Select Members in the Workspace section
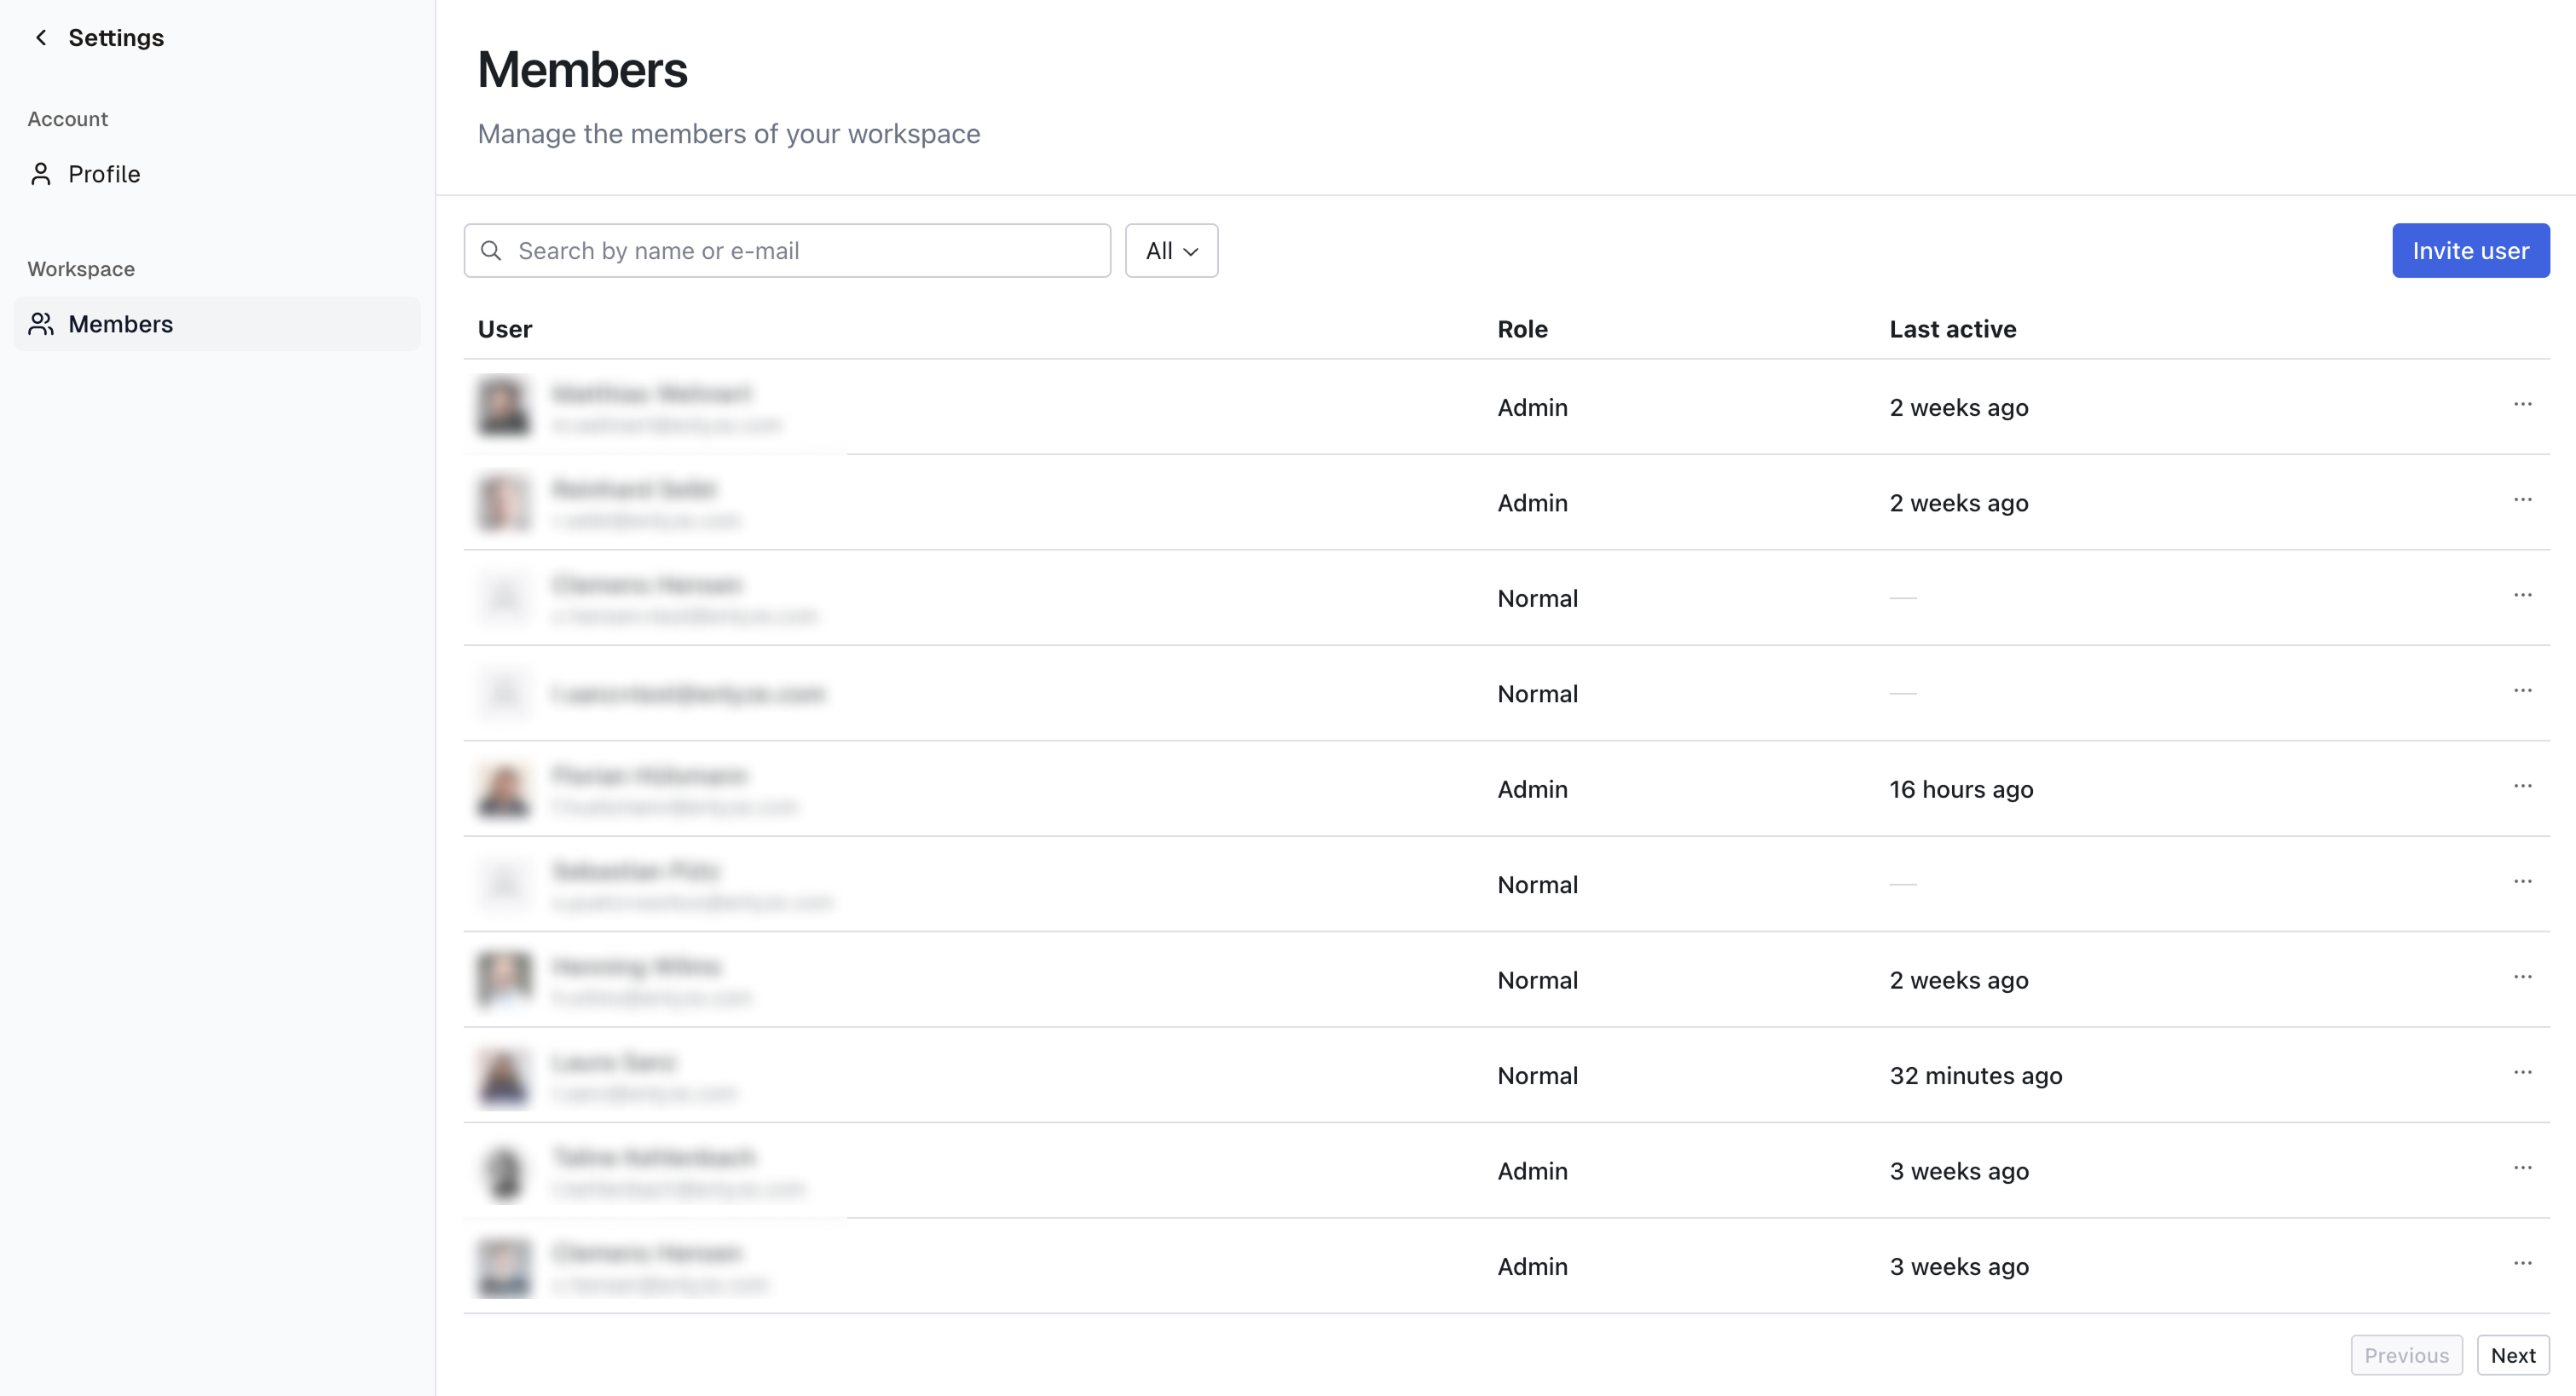This screenshot has height=1396, width=2576. pyautogui.click(x=121, y=323)
